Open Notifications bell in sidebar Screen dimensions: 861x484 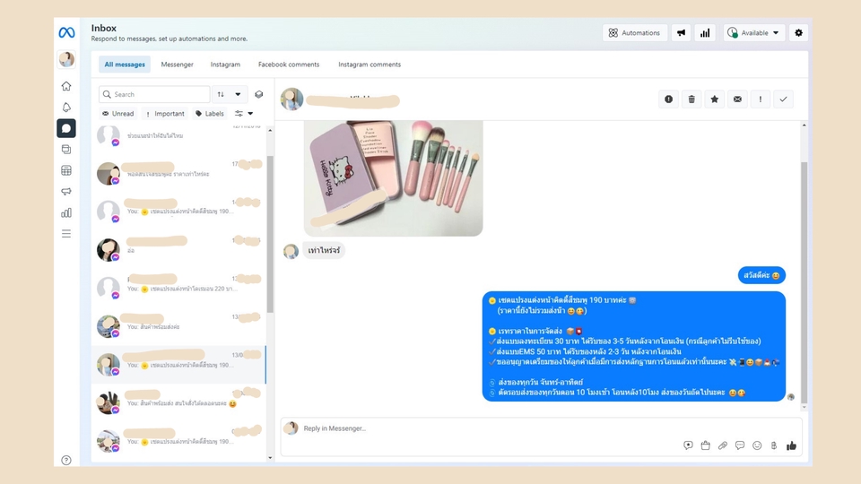(x=66, y=108)
